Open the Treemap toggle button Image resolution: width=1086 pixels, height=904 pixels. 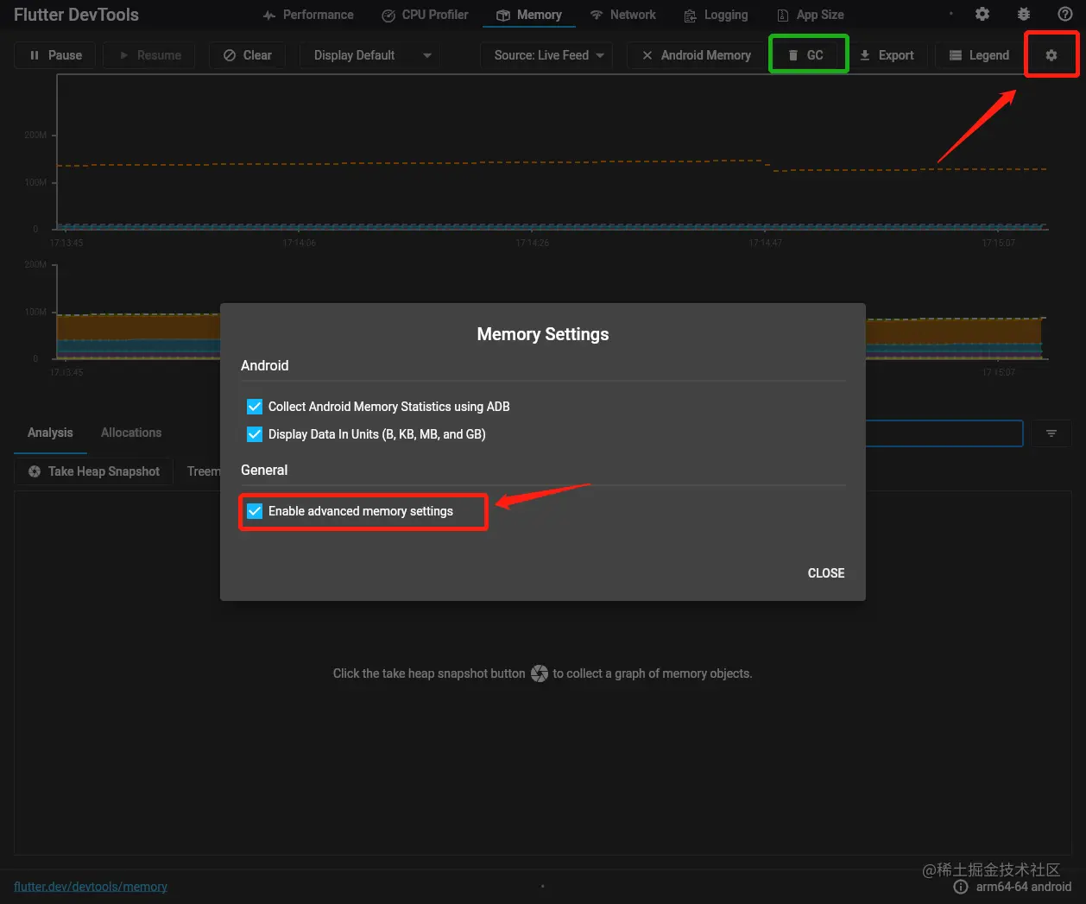tap(203, 471)
